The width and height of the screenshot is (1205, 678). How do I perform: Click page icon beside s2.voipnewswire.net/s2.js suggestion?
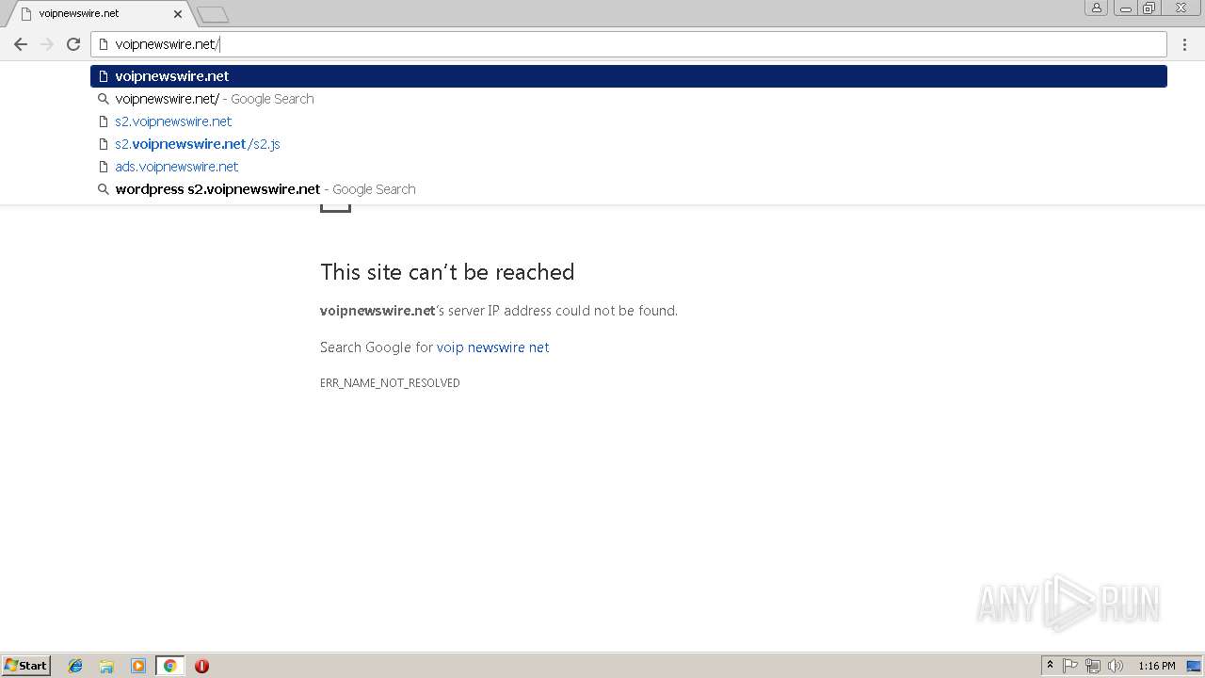(x=104, y=144)
